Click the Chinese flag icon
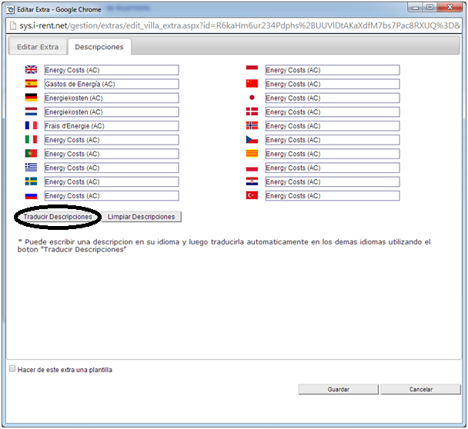468x429 pixels. (252, 84)
